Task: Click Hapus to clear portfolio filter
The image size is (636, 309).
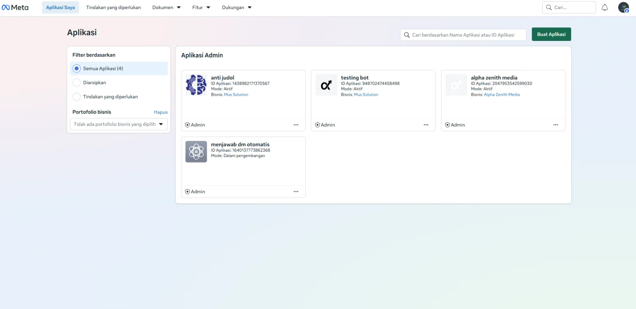Action: click(161, 112)
